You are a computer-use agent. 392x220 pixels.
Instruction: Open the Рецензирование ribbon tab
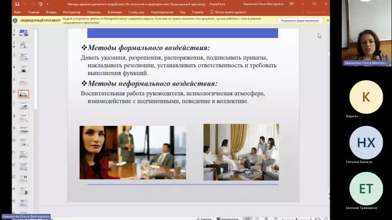coord(162,12)
